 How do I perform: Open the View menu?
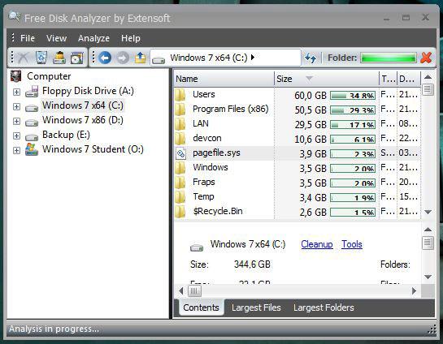point(57,38)
